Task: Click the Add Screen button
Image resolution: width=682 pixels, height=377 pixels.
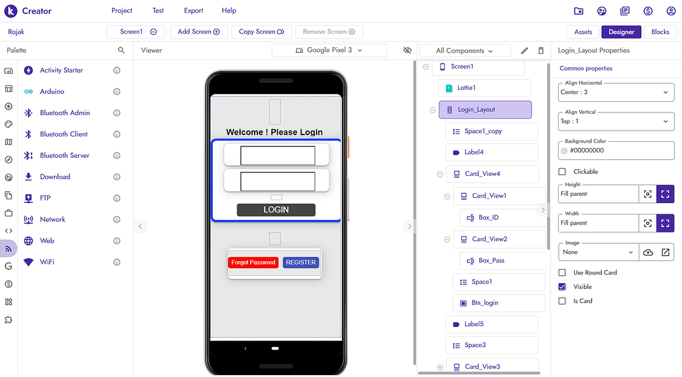Action: pos(199,32)
